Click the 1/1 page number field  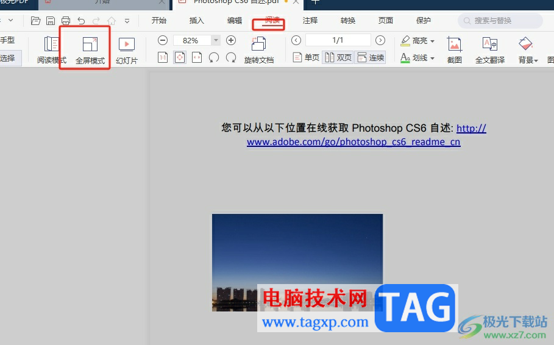pyautogui.click(x=338, y=40)
